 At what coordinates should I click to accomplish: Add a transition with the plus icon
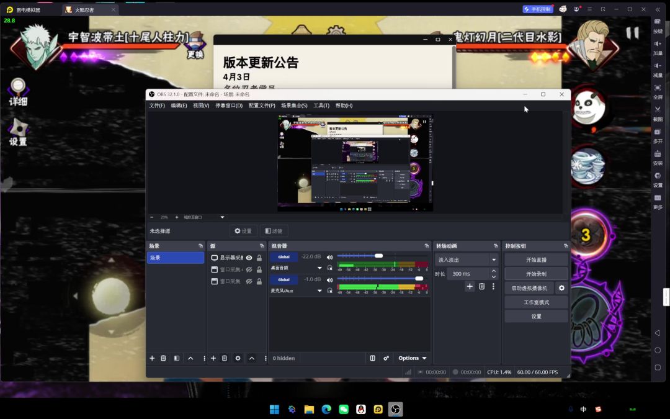[x=470, y=286]
